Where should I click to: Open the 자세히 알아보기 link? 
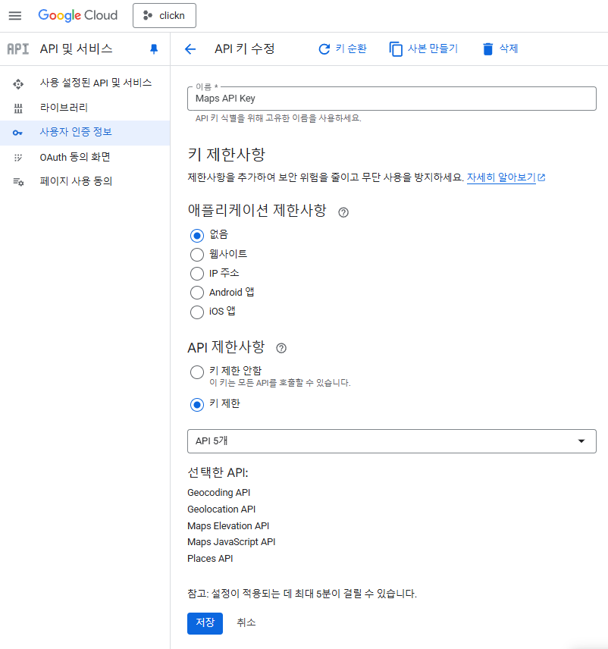(501, 177)
